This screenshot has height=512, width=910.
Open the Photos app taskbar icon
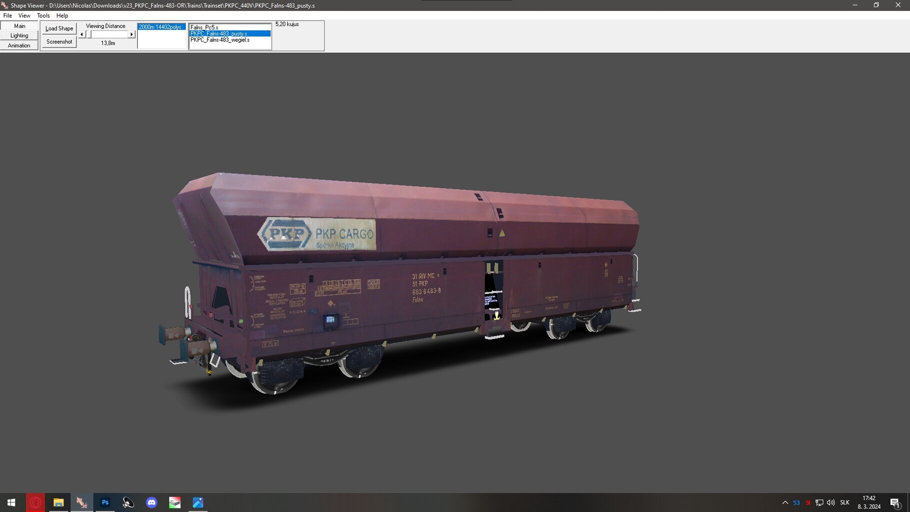pyautogui.click(x=198, y=502)
